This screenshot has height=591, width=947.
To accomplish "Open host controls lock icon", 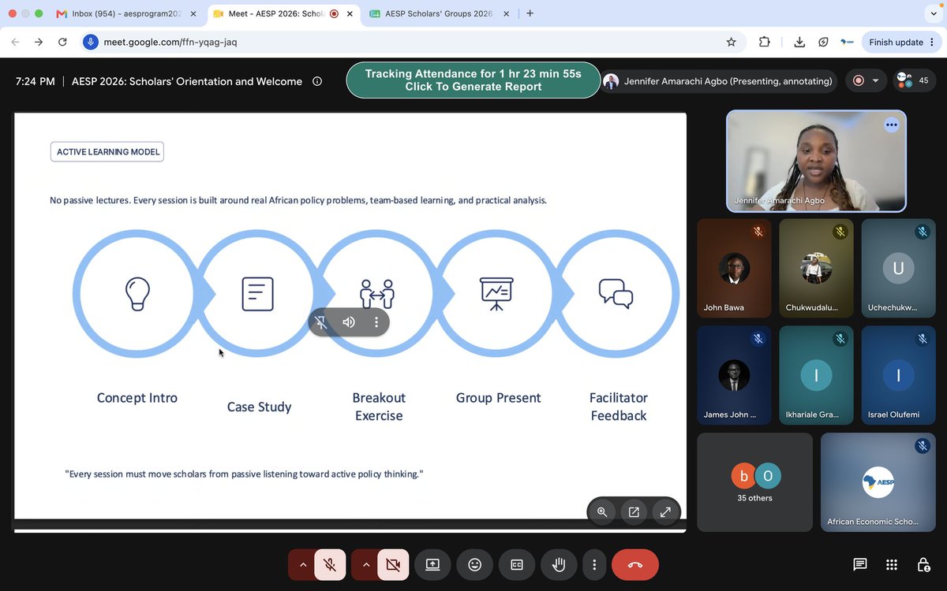I will click(x=923, y=565).
